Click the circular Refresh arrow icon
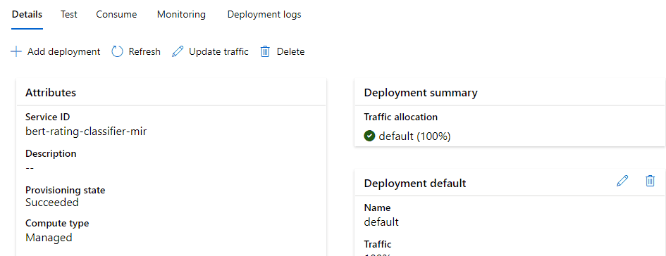666x256 pixels. tap(117, 52)
